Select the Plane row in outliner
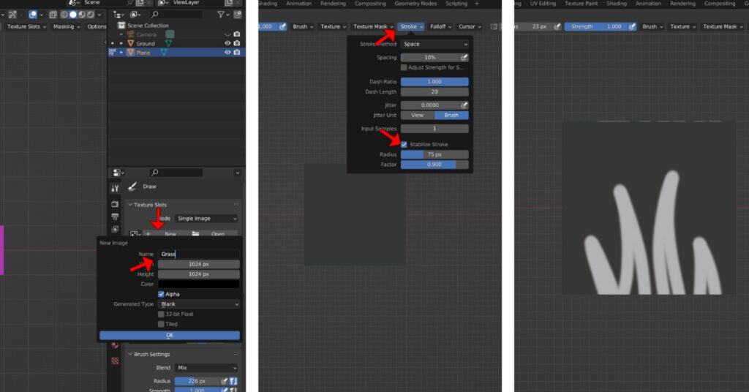749x392 pixels. click(x=177, y=53)
